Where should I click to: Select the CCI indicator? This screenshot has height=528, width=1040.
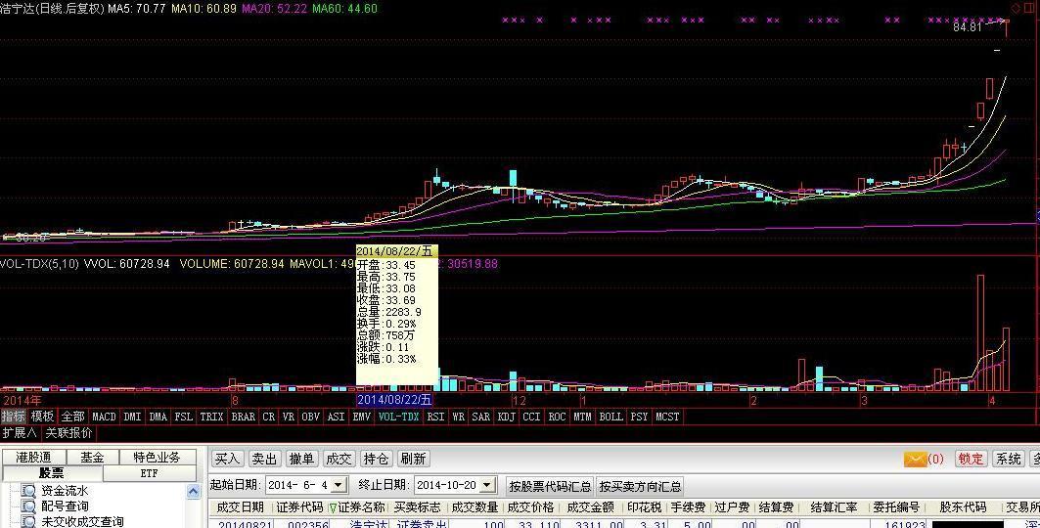(x=531, y=417)
